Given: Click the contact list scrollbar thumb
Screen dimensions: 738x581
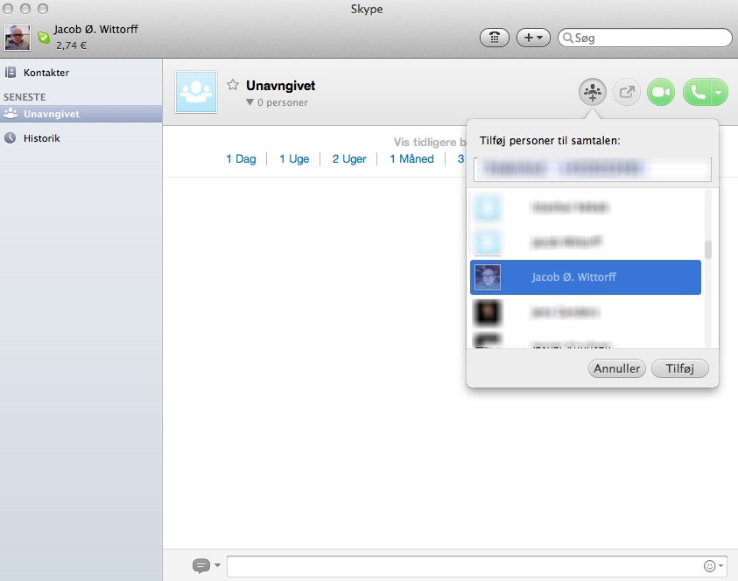Looking at the screenshot, I should (708, 249).
